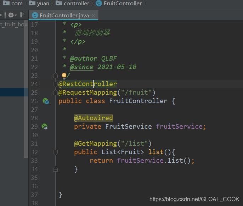Open the com package breadcrumb
Image resolution: width=243 pixels, height=206 pixels.
pos(13,3)
